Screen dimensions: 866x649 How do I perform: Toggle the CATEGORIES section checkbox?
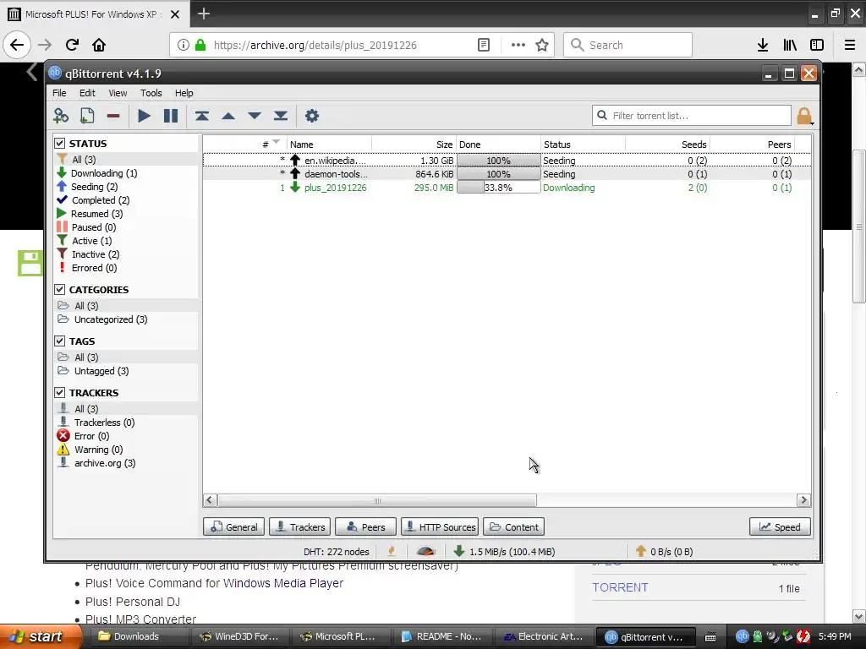point(60,289)
